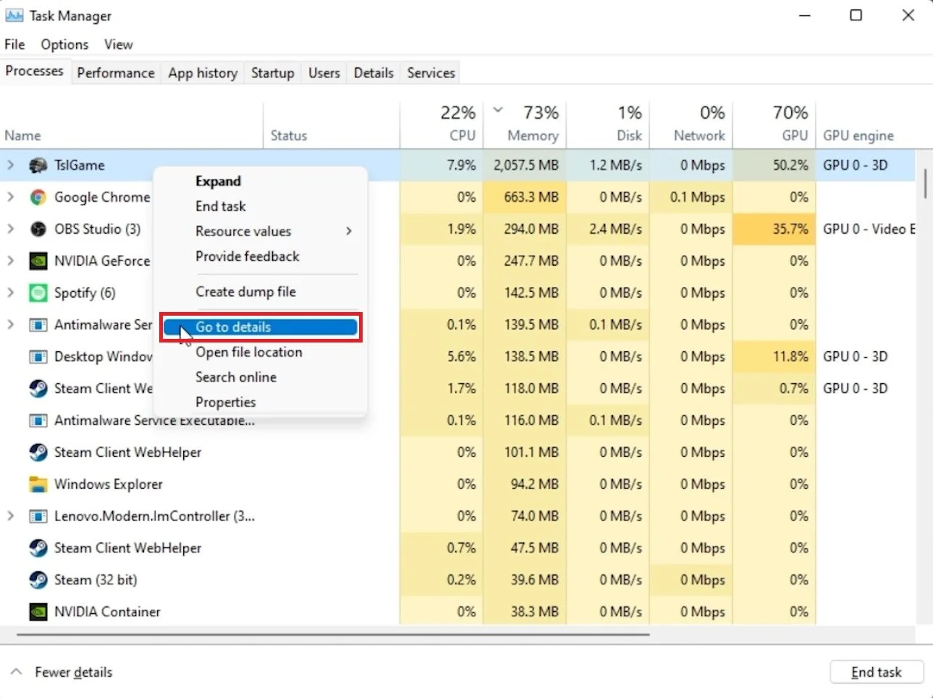Expand the Google Chrome process group
Image resolution: width=933 pixels, height=698 pixels.
(10, 197)
